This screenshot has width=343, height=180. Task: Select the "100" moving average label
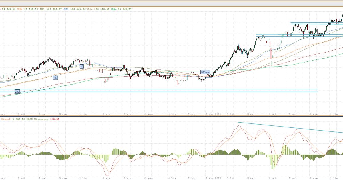click(55, 78)
